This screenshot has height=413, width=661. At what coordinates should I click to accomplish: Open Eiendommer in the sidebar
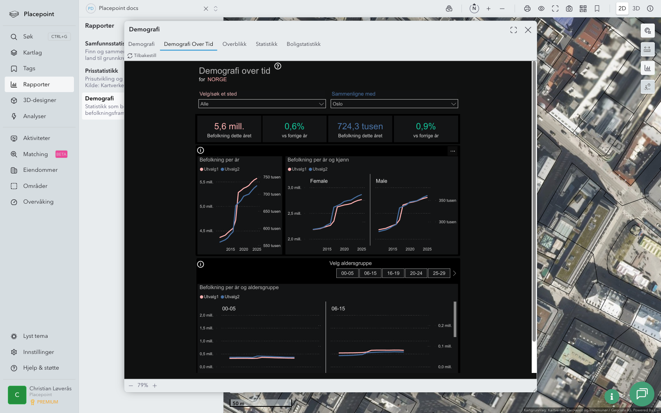coord(40,170)
